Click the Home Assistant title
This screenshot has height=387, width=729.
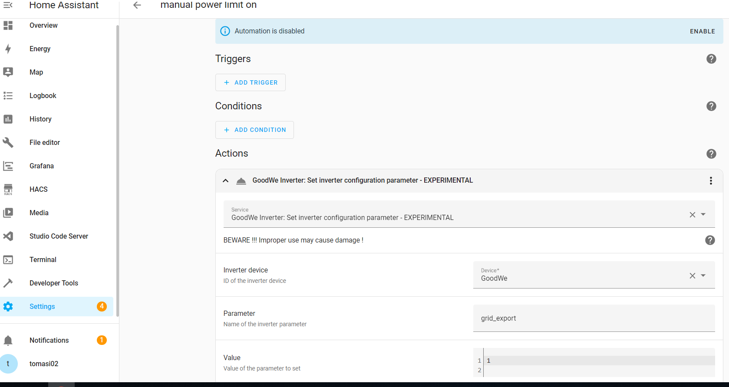pos(64,5)
